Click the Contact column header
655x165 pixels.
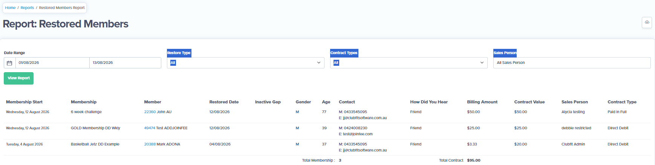(347, 102)
